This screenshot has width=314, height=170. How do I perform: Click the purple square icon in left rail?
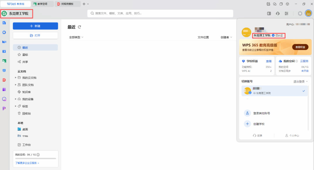point(4,89)
